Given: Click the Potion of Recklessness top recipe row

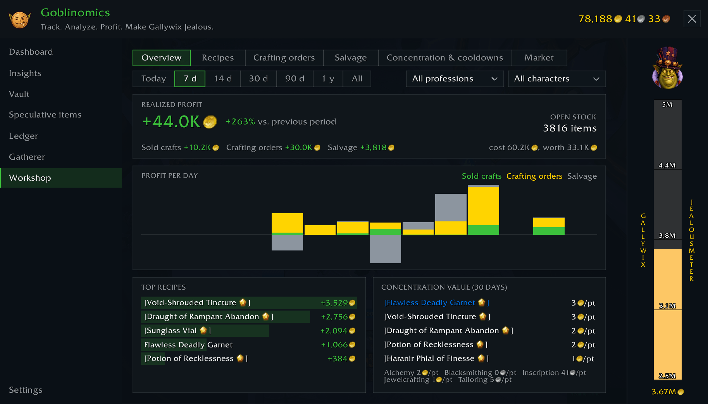Looking at the screenshot, I should click(249, 358).
